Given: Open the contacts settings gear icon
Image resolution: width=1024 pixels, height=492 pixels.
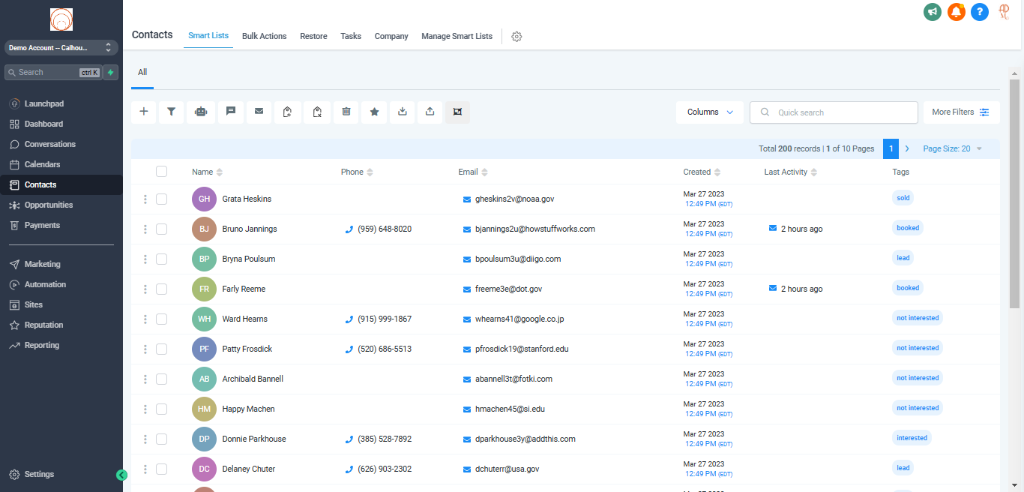Looking at the screenshot, I should 516,37.
